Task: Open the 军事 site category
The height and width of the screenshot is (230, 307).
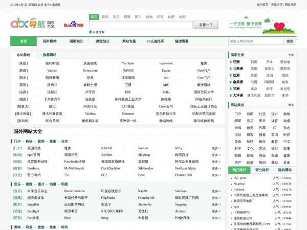Action: pyautogui.click(x=287, y=149)
